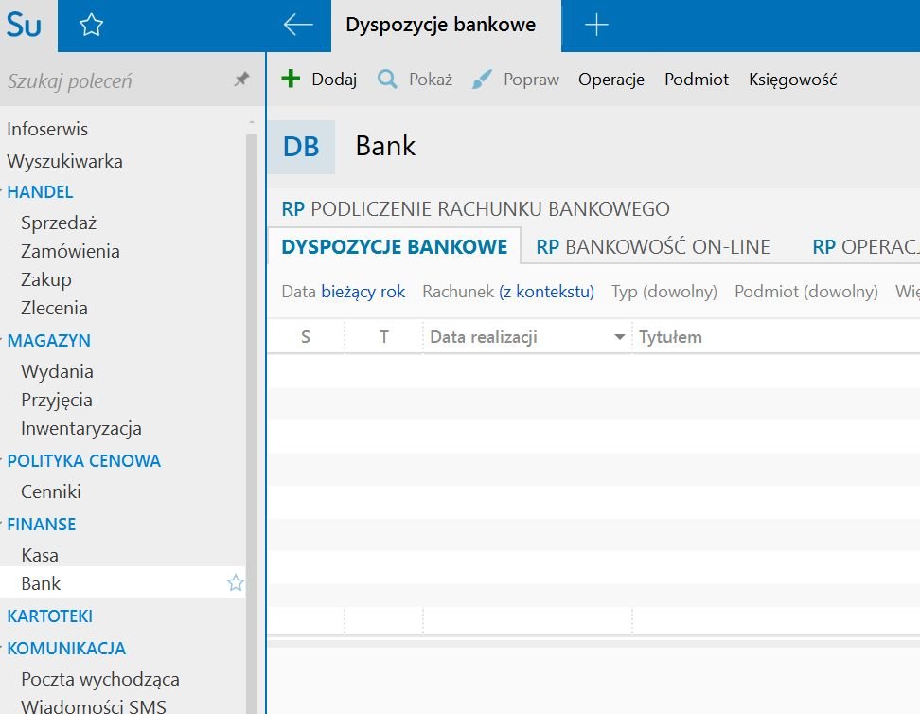Toggle favorite star next to Bank
Viewport: 920px width, 714px height.
coord(235,583)
